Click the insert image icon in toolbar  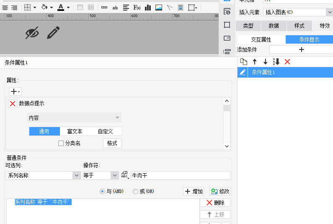point(159,8)
